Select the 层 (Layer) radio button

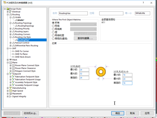coord(53,32)
